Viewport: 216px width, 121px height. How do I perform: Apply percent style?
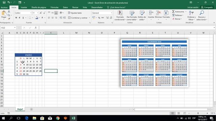pos(99,18)
